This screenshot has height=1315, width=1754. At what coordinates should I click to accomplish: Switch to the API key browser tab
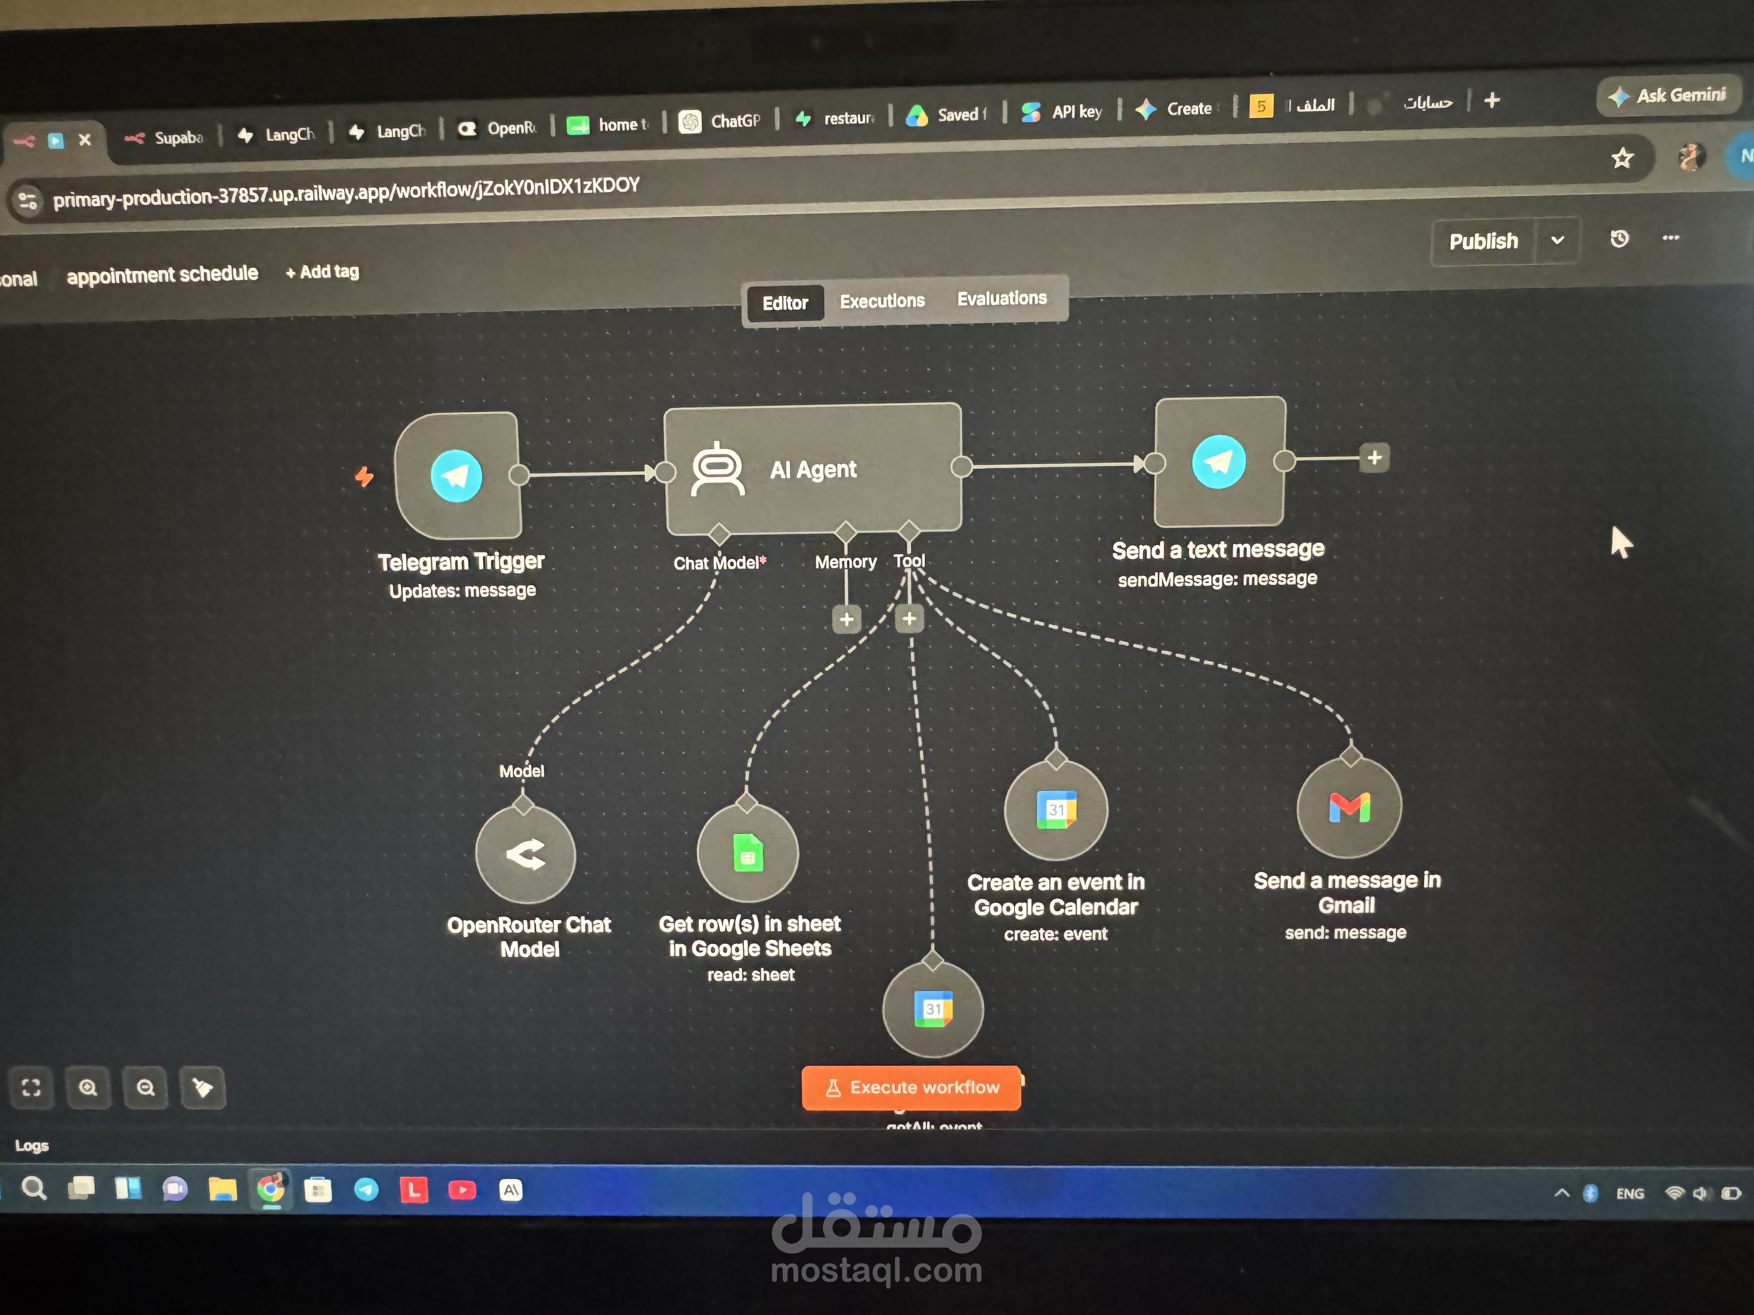pyautogui.click(x=1063, y=113)
